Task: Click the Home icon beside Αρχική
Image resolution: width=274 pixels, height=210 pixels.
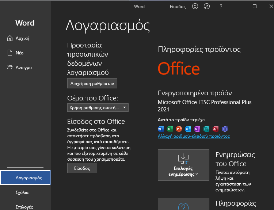Action: point(10,38)
